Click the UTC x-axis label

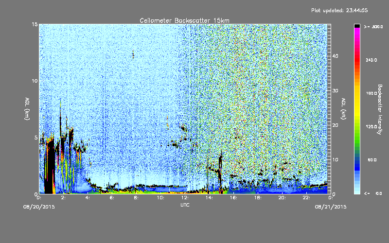pyautogui.click(x=185, y=205)
